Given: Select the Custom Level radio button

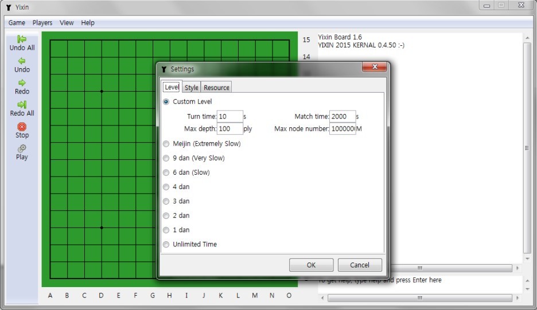Looking at the screenshot, I should pos(166,101).
